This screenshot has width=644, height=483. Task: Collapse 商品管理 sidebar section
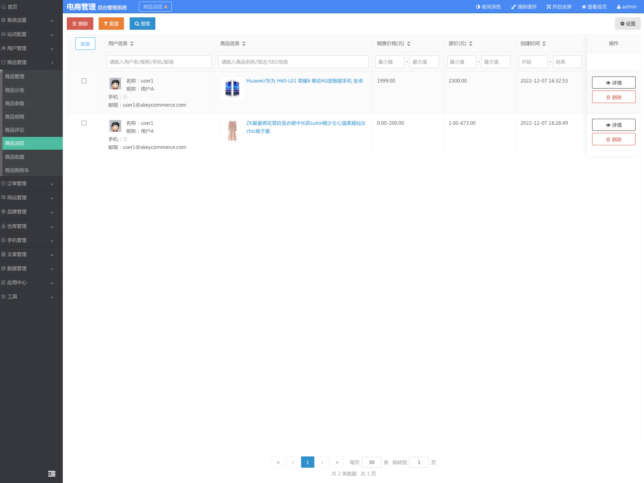[31, 62]
